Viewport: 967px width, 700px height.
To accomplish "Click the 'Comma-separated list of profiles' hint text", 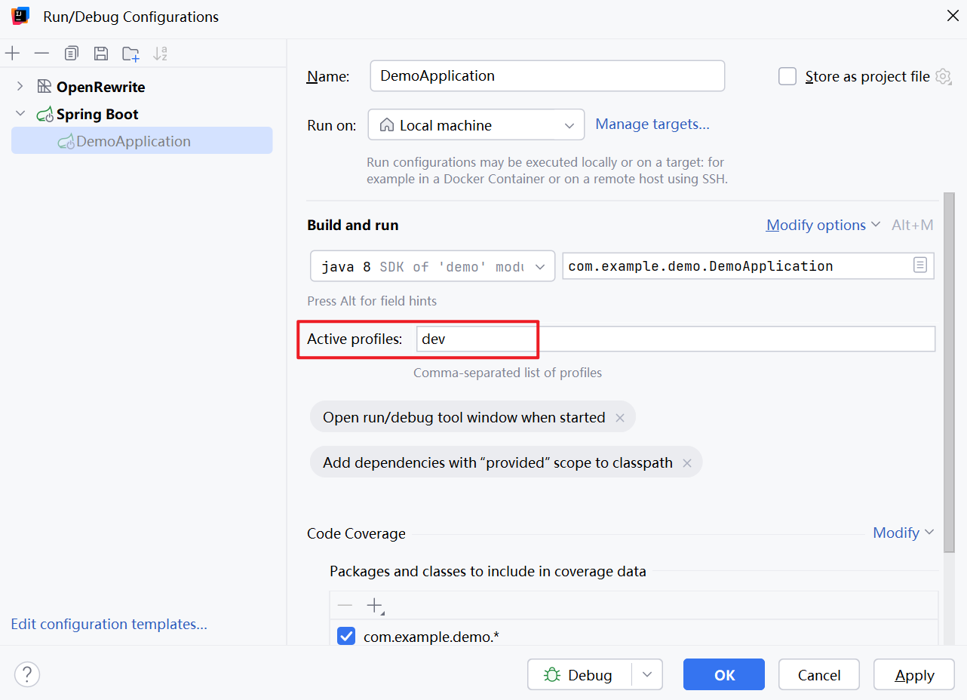I will point(508,373).
